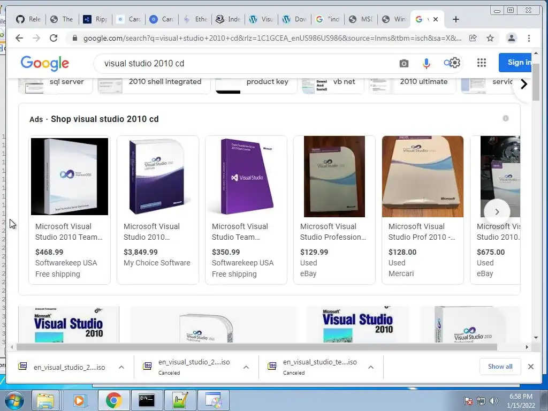Go back to the previous page
Image resolution: width=548 pixels, height=411 pixels.
click(19, 38)
